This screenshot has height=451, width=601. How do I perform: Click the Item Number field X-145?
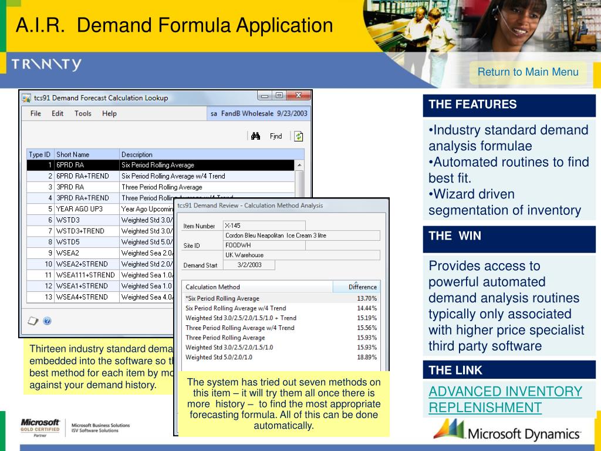point(264,225)
